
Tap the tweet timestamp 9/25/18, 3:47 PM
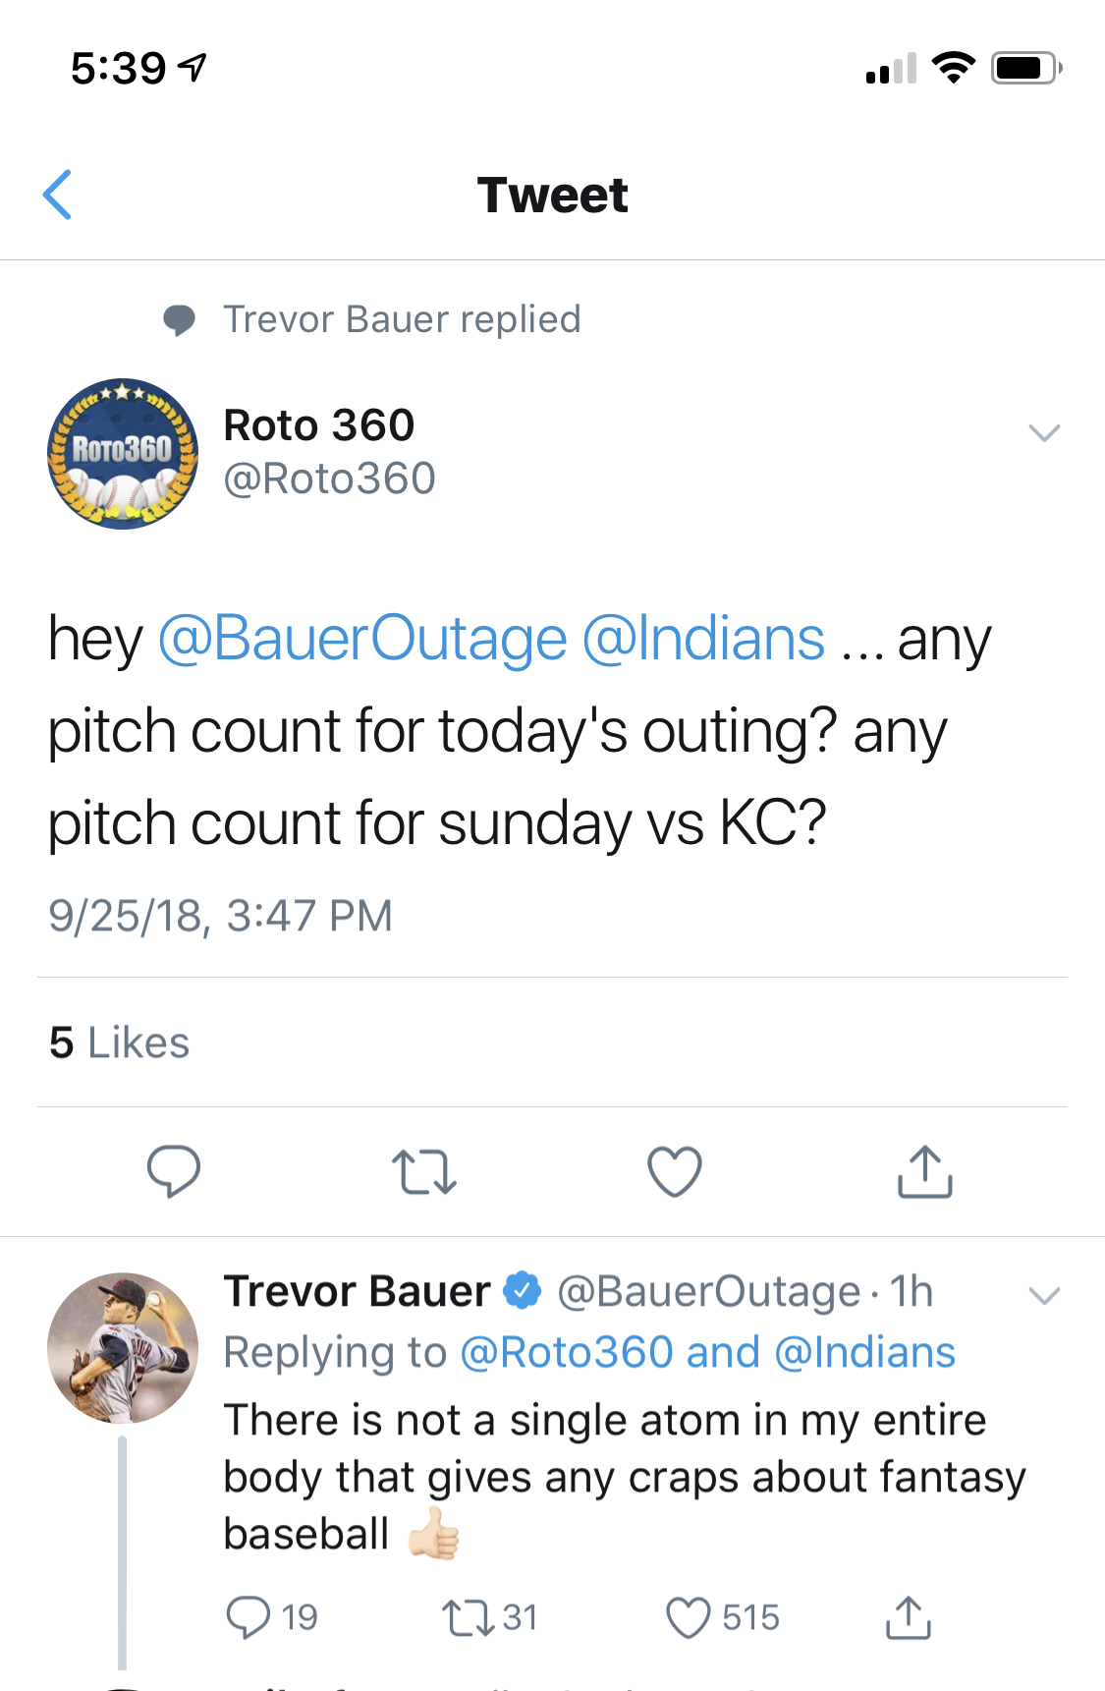[x=220, y=916]
